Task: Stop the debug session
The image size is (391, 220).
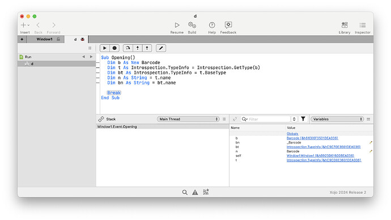Action: tap(114, 48)
